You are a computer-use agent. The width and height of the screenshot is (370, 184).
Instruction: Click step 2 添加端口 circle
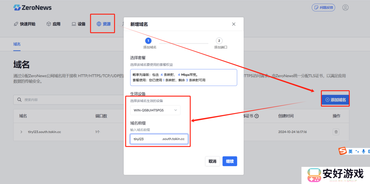coord(219,41)
